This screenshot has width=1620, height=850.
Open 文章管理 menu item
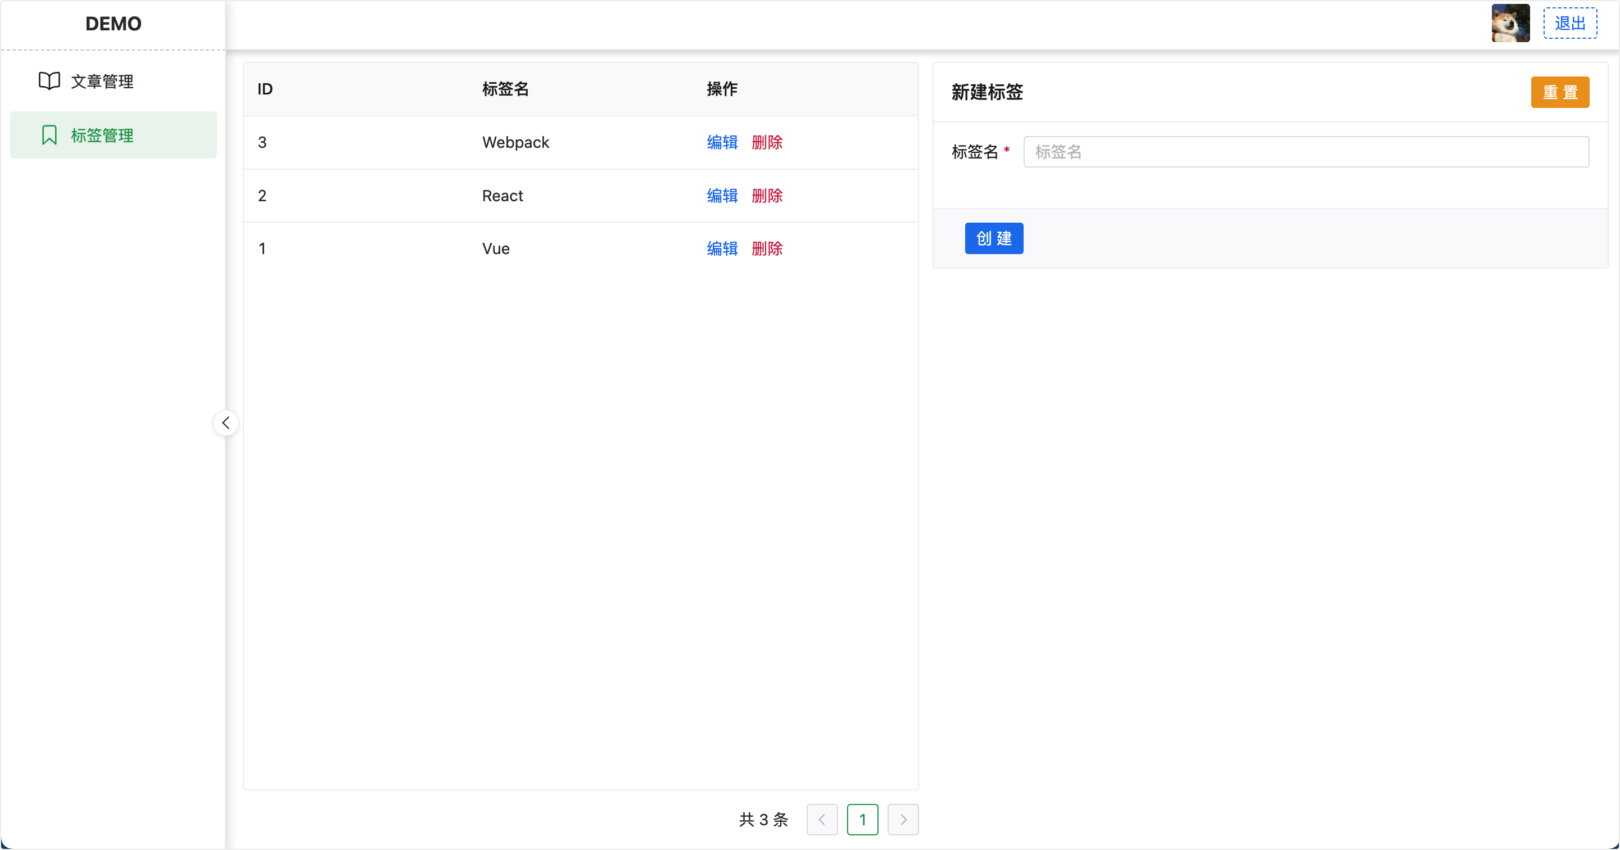(102, 82)
